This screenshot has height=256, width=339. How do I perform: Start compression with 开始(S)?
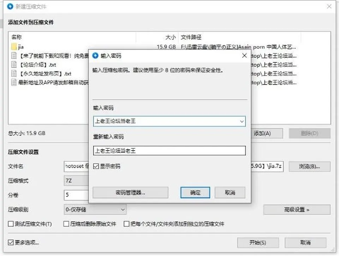(258, 243)
